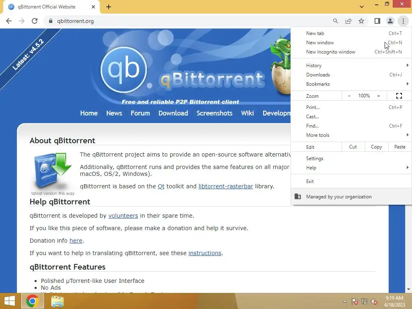Expand the History submenu

click(x=351, y=66)
